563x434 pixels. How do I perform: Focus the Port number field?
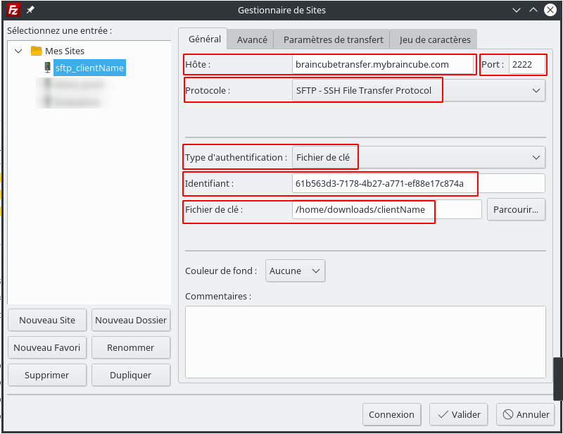click(527, 64)
